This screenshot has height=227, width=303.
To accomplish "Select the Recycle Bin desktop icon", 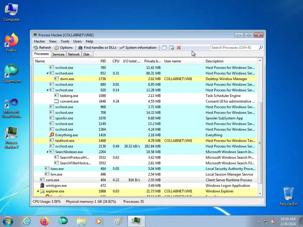I will point(288,197).
